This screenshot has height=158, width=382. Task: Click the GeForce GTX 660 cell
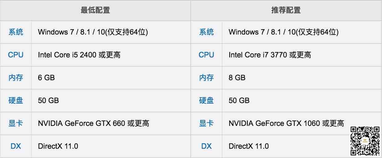click(111, 123)
